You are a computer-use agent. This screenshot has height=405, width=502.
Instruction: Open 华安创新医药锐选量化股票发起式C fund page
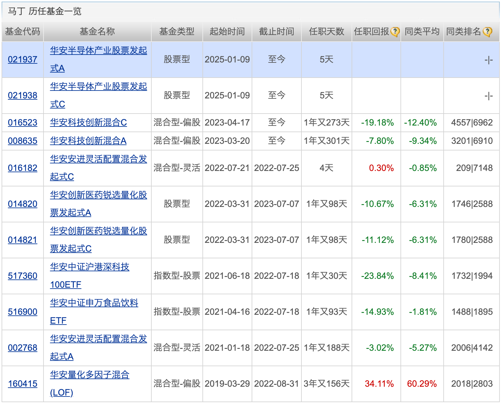98,240
